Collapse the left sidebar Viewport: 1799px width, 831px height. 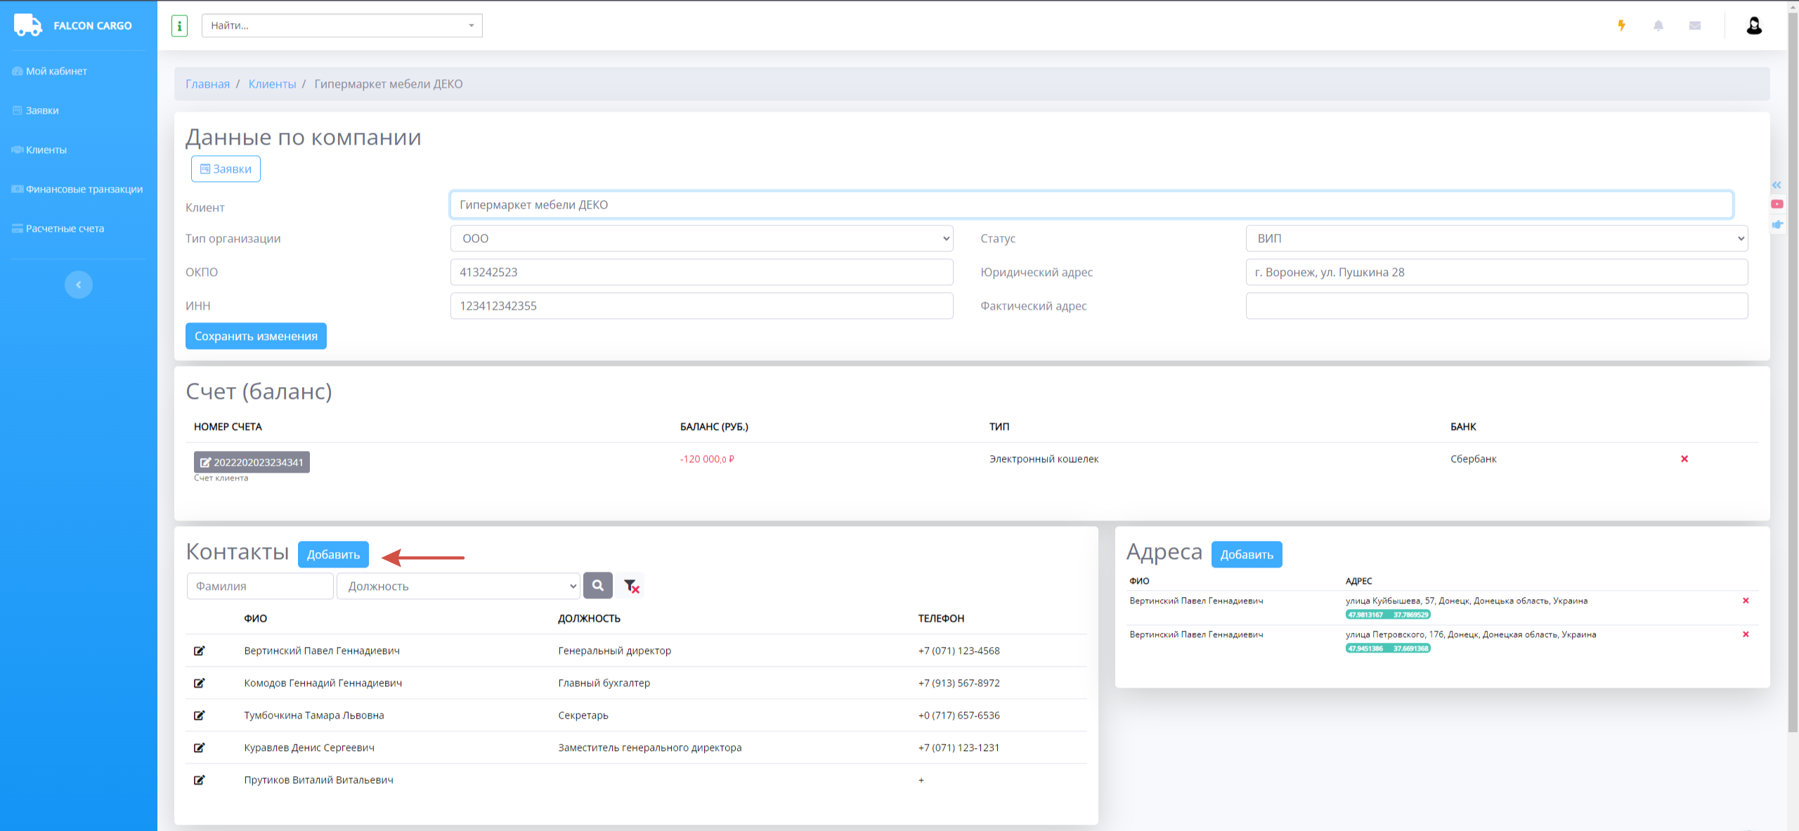pyautogui.click(x=79, y=284)
